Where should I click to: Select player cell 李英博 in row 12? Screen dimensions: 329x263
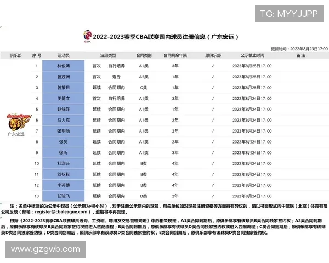tap(64, 185)
